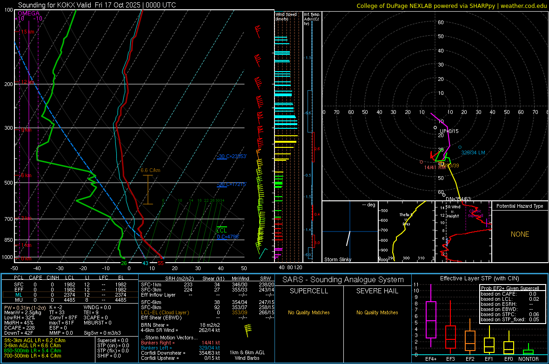
Task: Click the Sfc-3km AGL LR = 6.2 C/km line
Action: [35, 340]
